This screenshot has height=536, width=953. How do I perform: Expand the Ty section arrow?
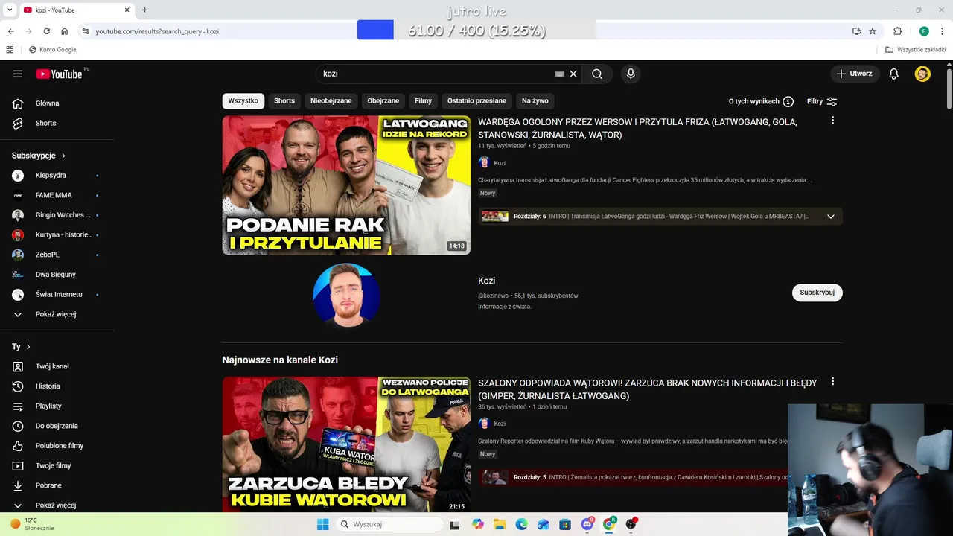(28, 347)
